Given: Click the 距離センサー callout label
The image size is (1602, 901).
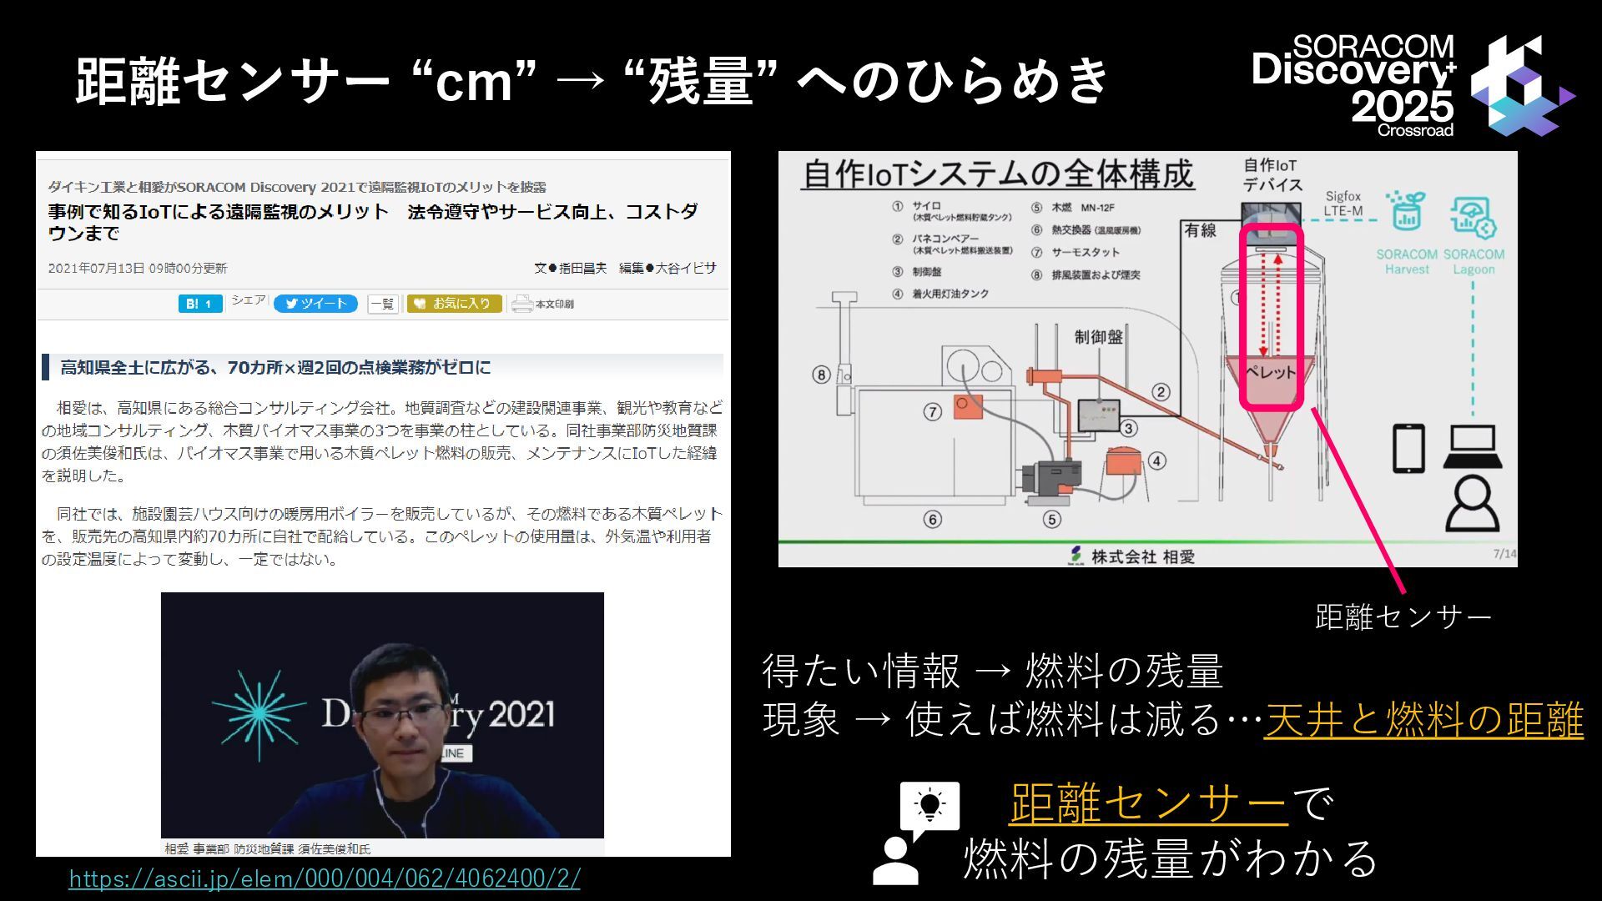Looking at the screenshot, I should click(x=1403, y=617).
